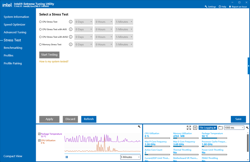Select the CPU Stress Test radio button
The height and width of the screenshot is (162, 250).
(x=41, y=22)
